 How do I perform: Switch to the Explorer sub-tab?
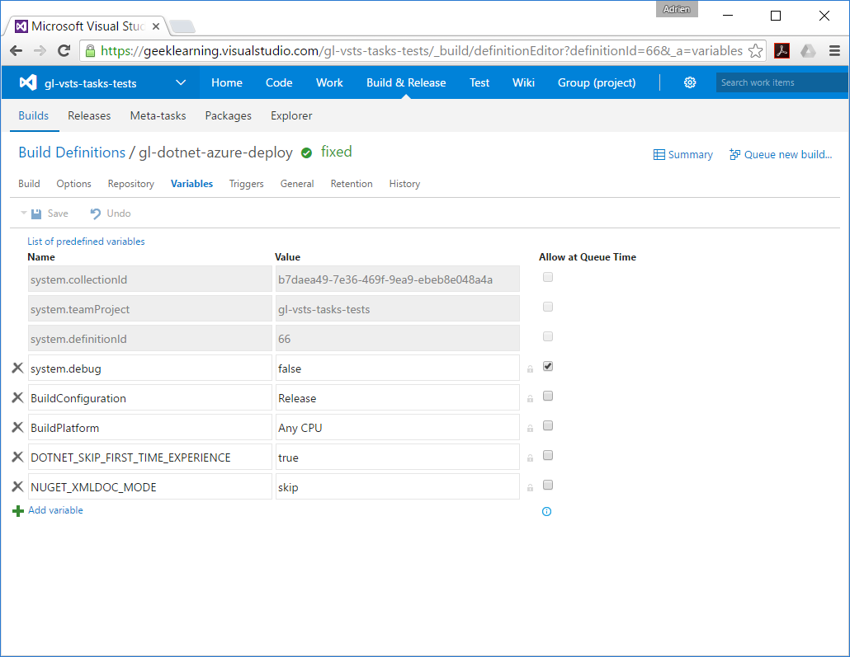pyautogui.click(x=291, y=115)
